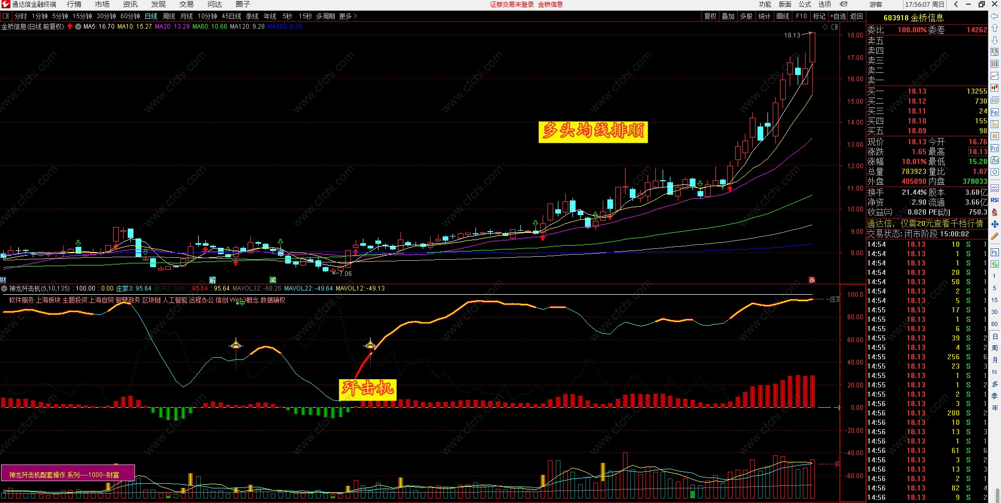Click the stacked windows icon in sidebar

(x=995, y=100)
